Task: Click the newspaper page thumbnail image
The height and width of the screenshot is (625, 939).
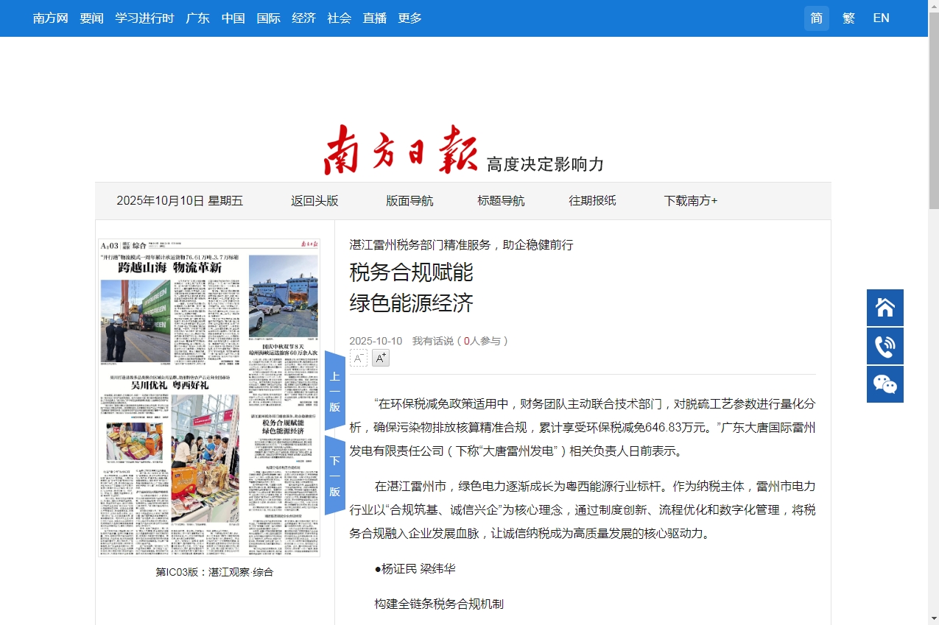Action: (208, 398)
